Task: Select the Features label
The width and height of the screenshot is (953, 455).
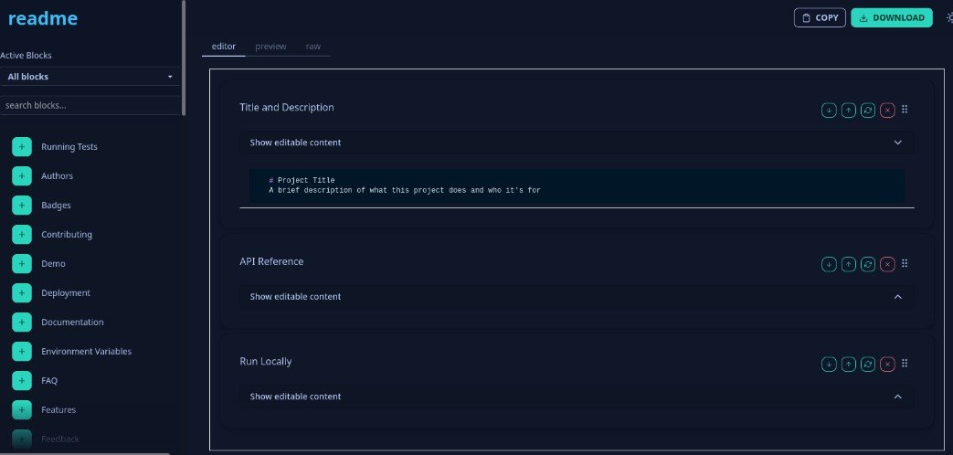Action: click(x=58, y=409)
